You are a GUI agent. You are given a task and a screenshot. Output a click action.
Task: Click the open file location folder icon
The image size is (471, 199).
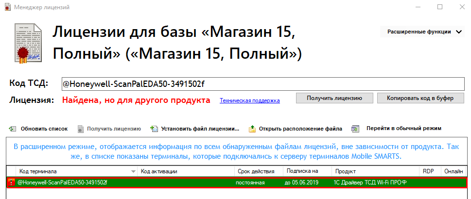252,129
